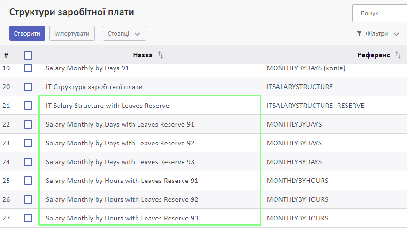Sort by the Референс column arrows icon
Viewport: 407px width, 228px height.
398,55
